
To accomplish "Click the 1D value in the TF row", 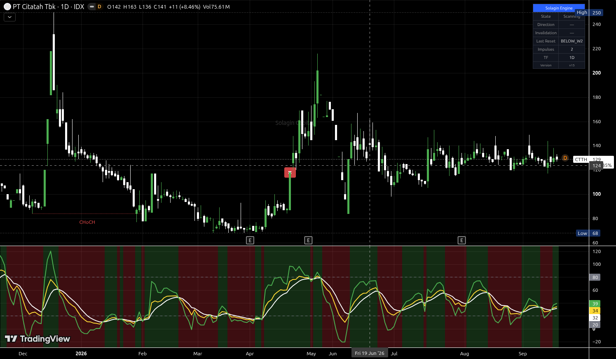I will tap(571, 58).
